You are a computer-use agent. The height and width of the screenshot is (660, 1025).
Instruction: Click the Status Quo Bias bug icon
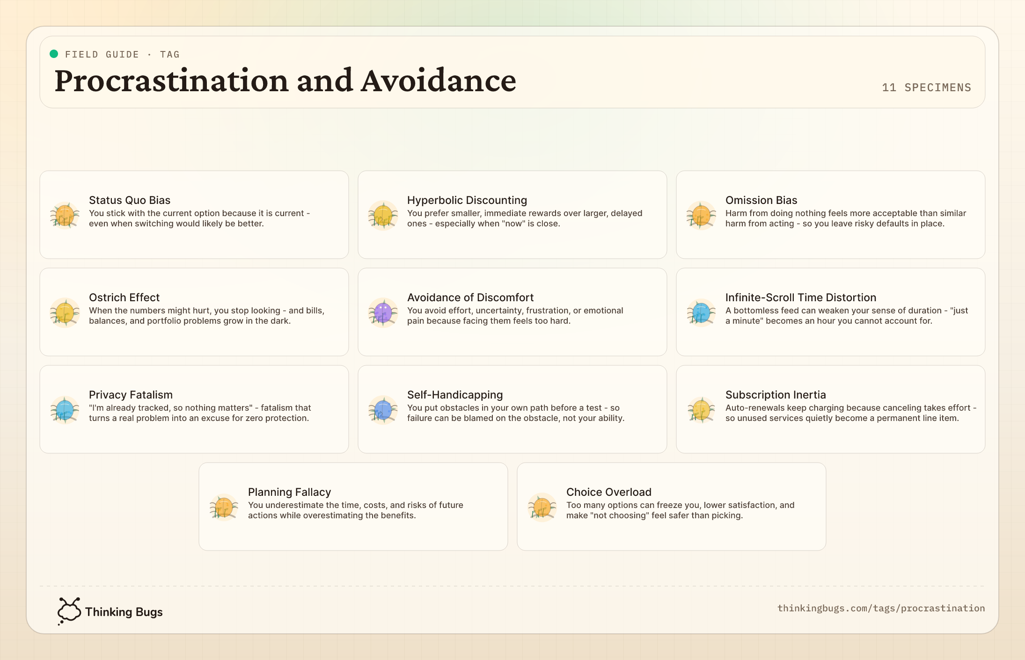[x=65, y=215]
